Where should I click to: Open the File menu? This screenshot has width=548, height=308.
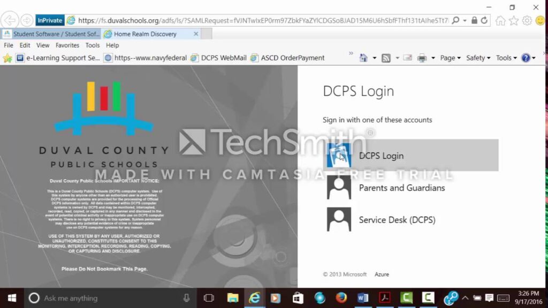9,45
